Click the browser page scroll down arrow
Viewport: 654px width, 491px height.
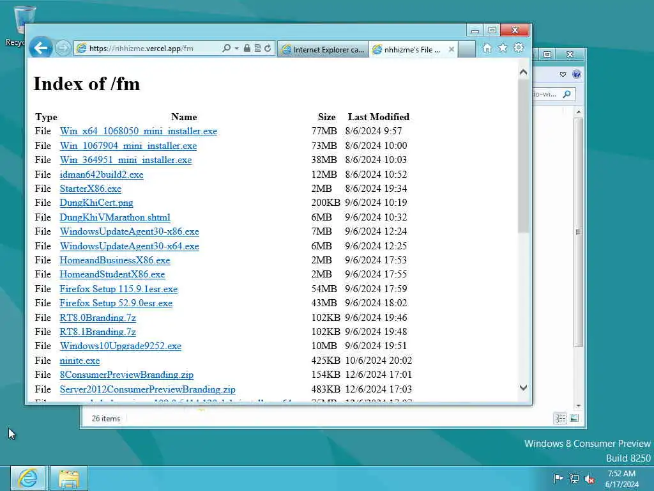(x=524, y=388)
